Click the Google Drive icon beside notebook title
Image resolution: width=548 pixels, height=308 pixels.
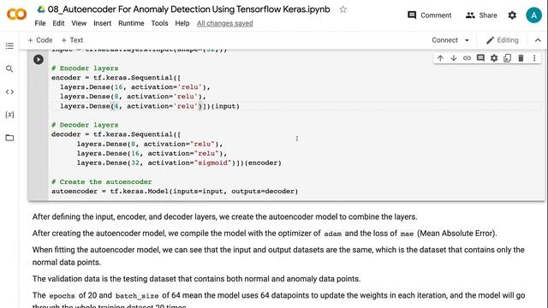[x=41, y=9]
